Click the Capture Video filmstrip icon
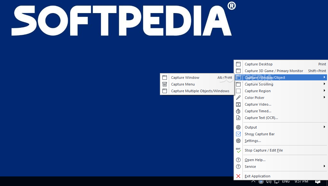328x186 pixels. 238,104
